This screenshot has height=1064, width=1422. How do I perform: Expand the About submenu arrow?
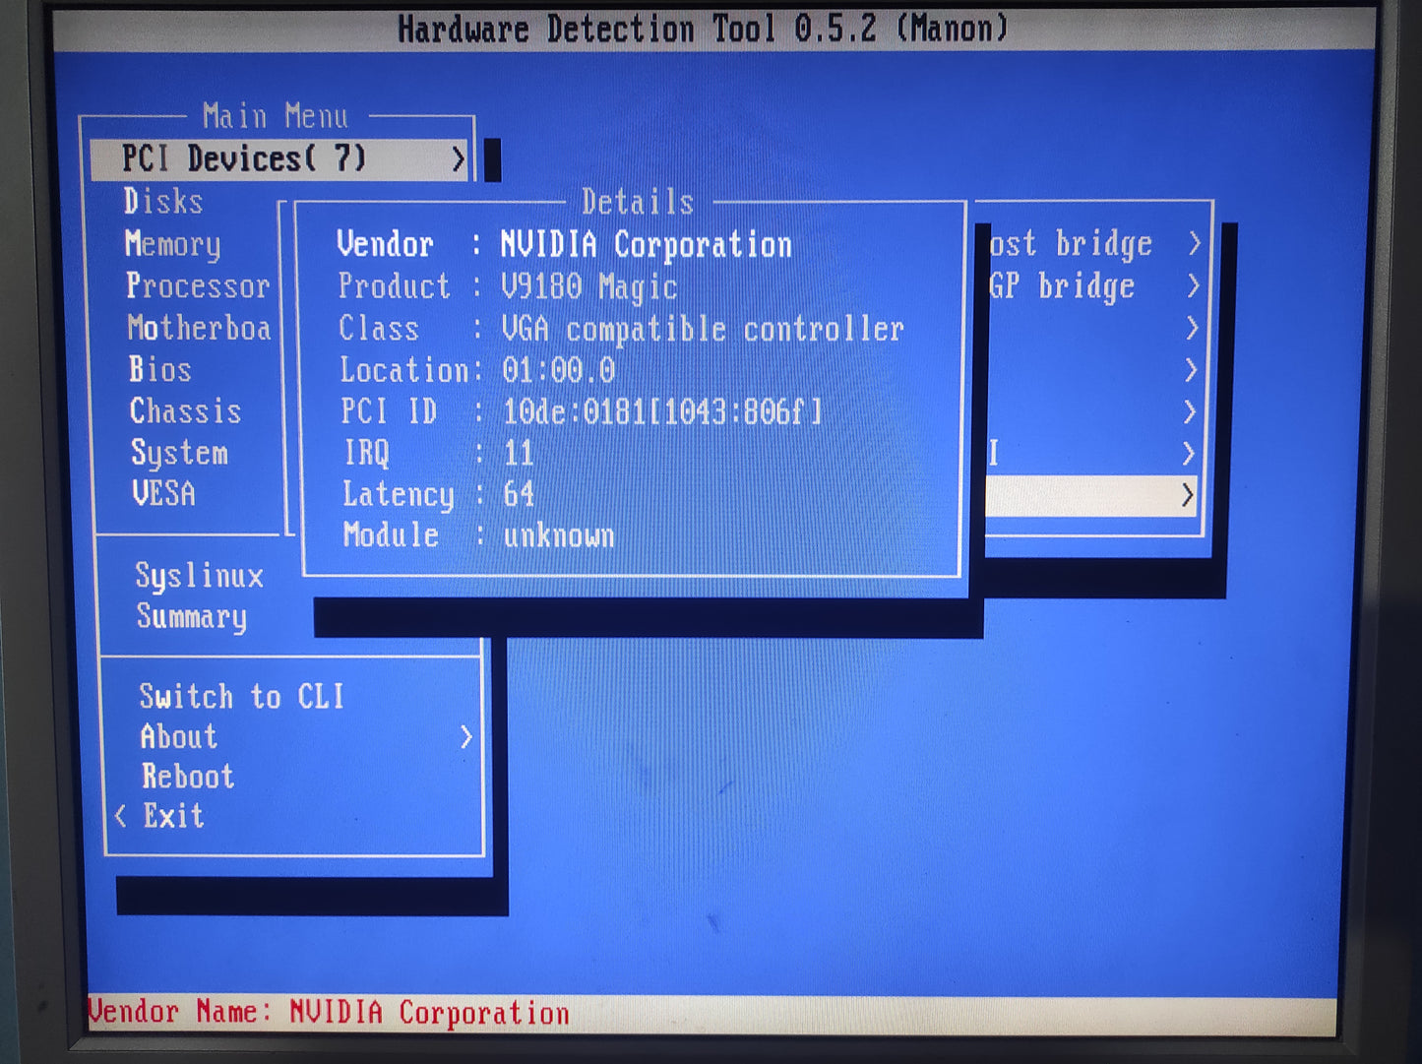pyautogui.click(x=466, y=737)
